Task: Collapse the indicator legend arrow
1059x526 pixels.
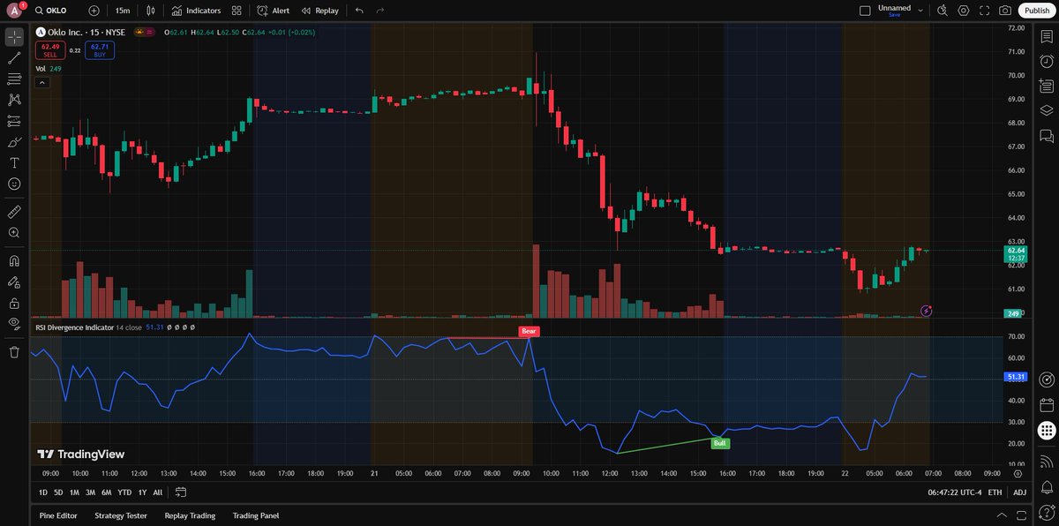Action: [41, 82]
